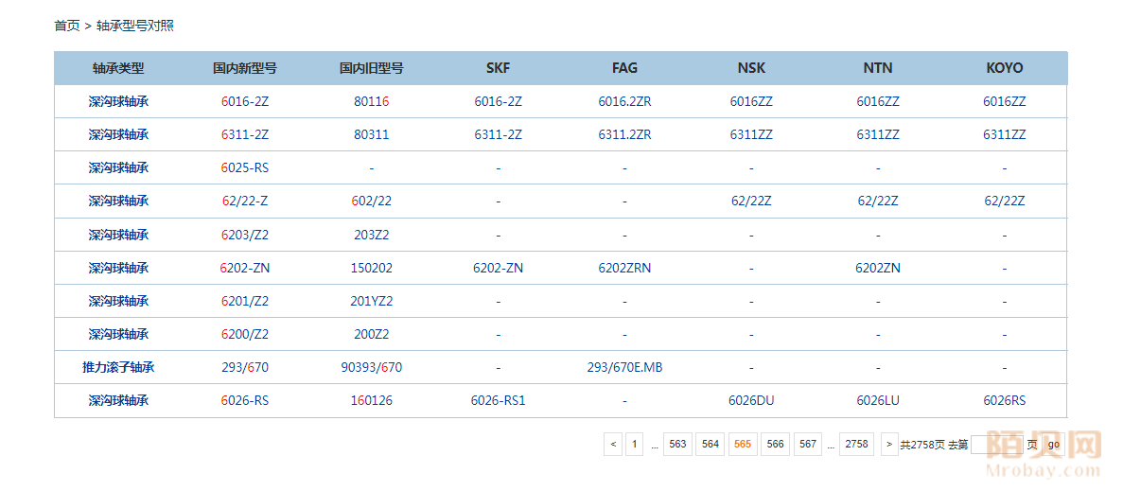1123x491 pixels.
Task: Click the 首页 breadcrumb link
Action: pyautogui.click(x=66, y=26)
